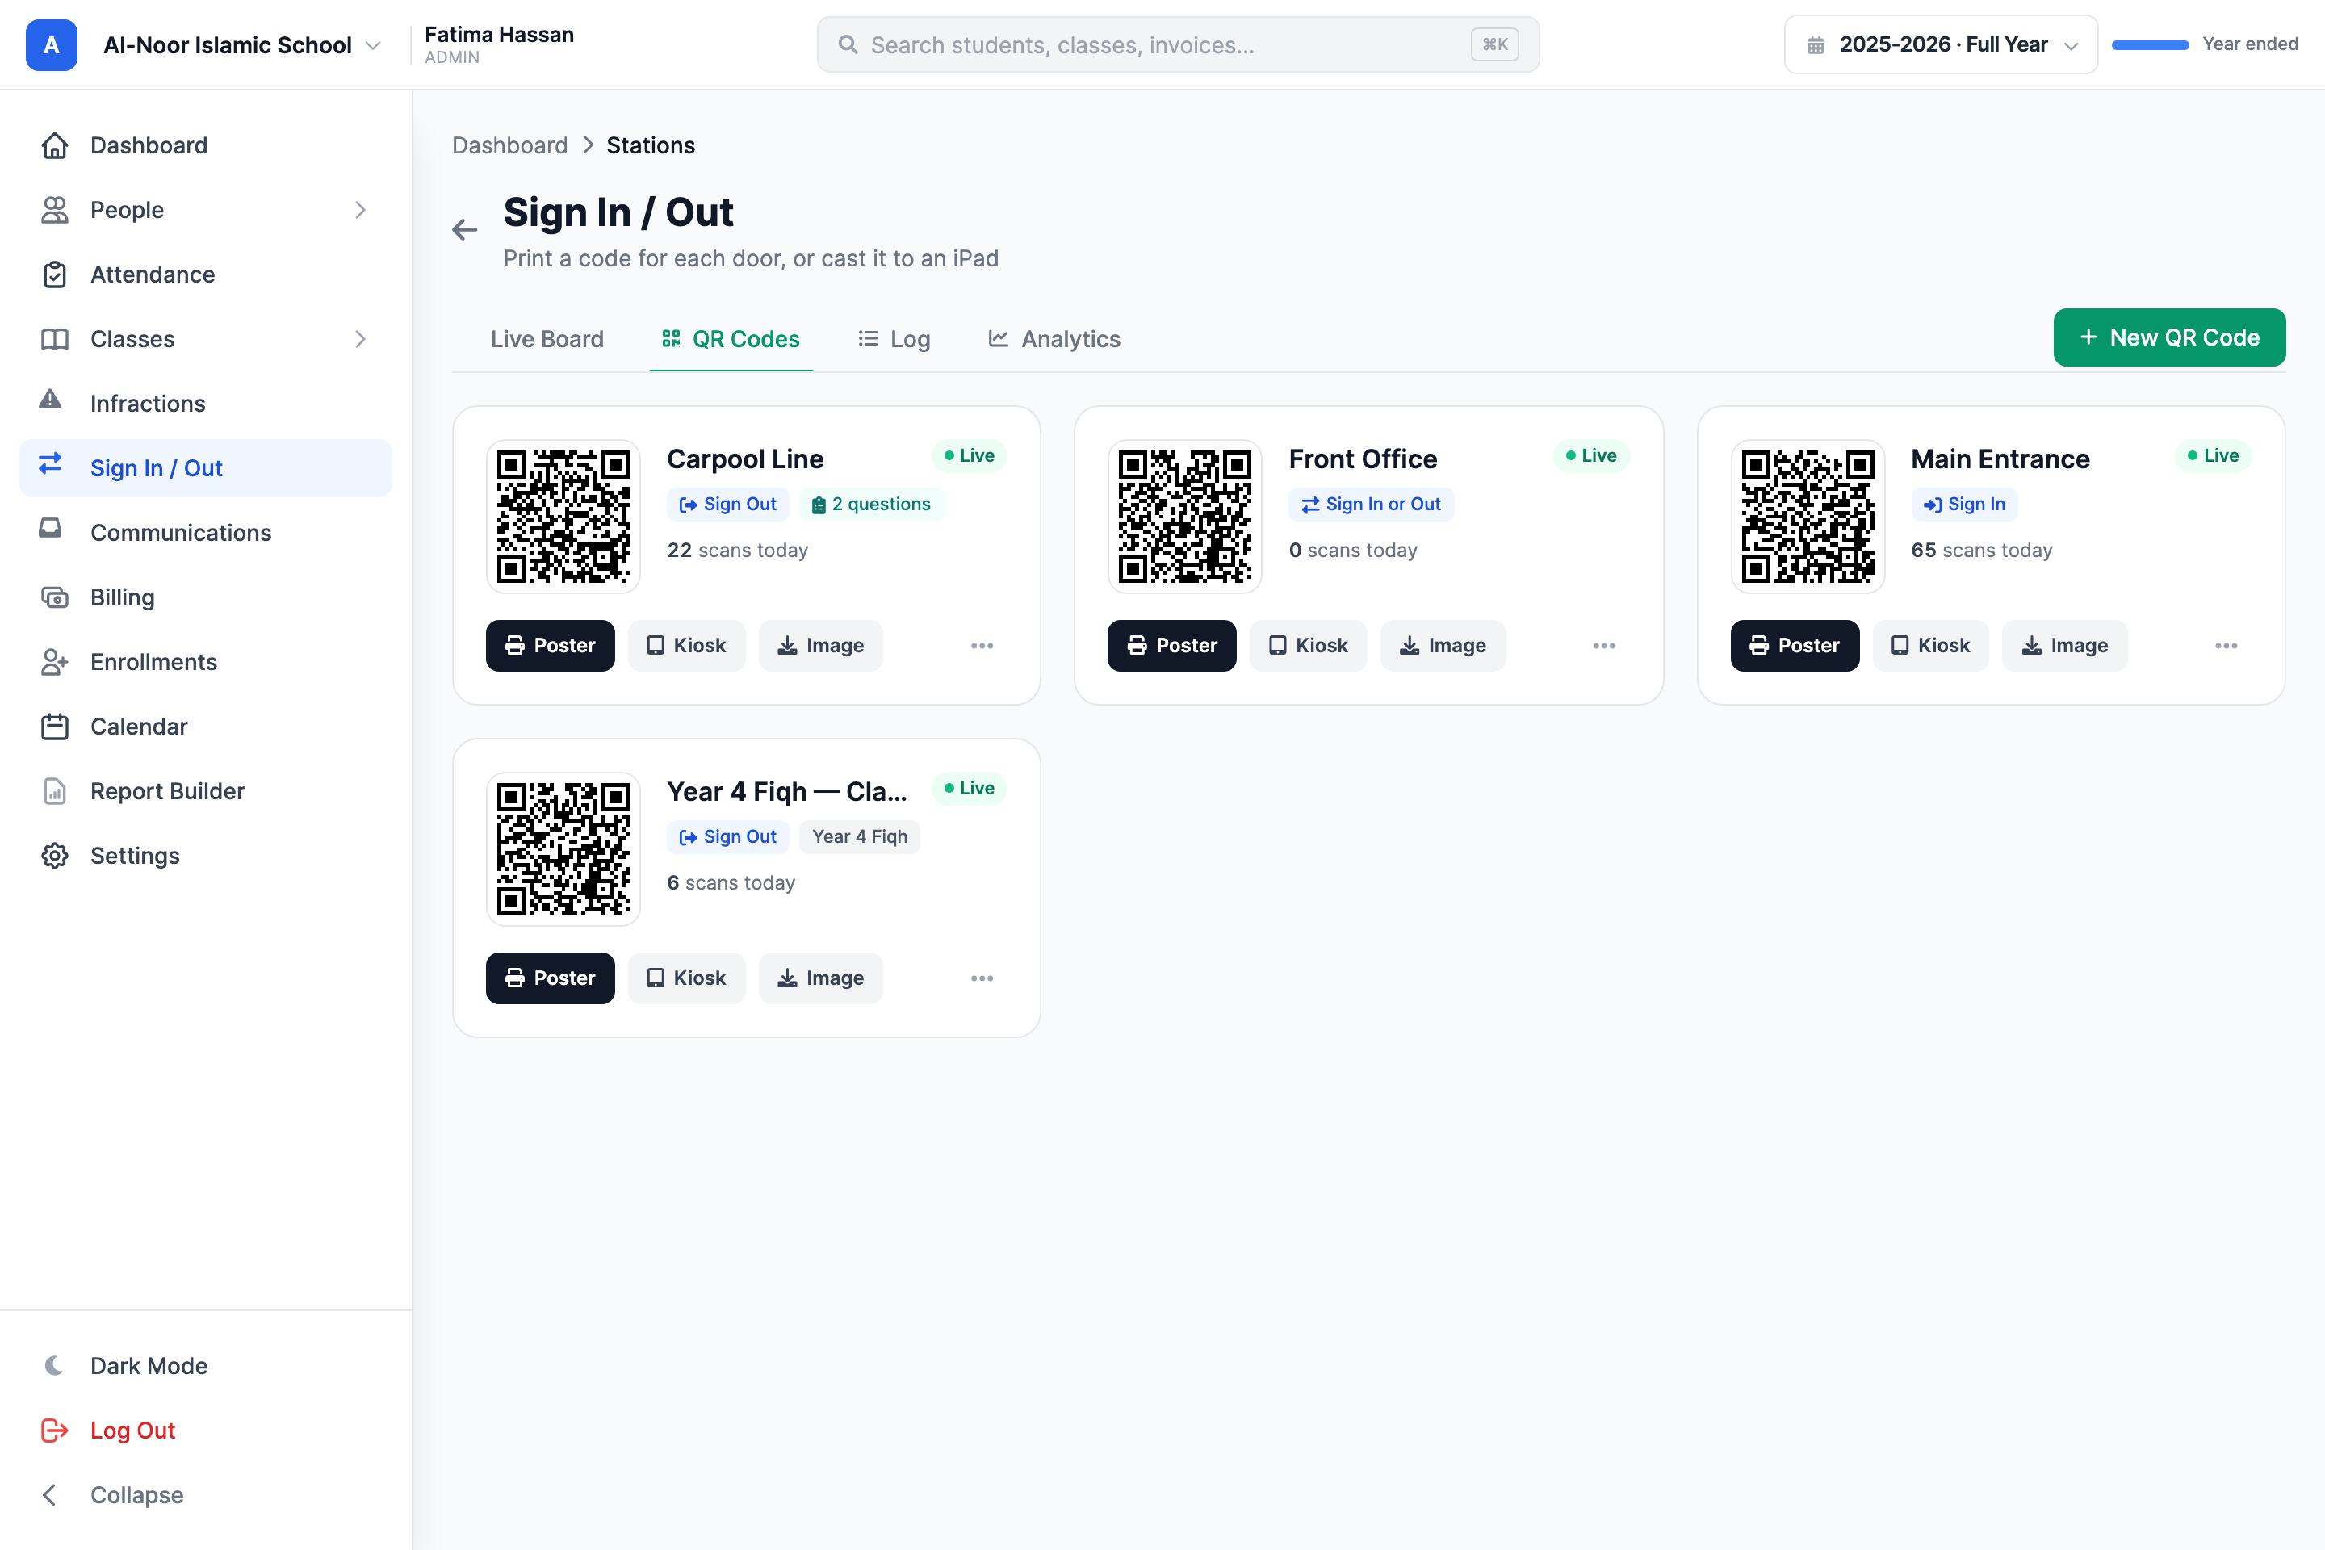Select Sign In / Out in sidebar
This screenshot has height=1550, width=2325.
click(x=206, y=467)
